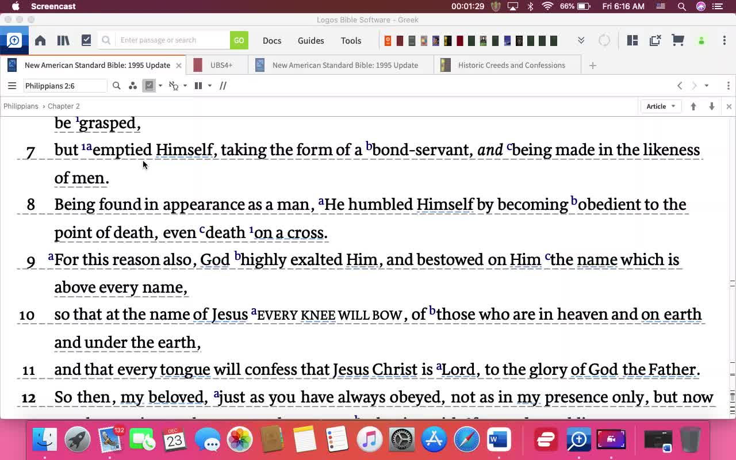
Task: Add a new tab with plus icon
Action: (x=593, y=66)
